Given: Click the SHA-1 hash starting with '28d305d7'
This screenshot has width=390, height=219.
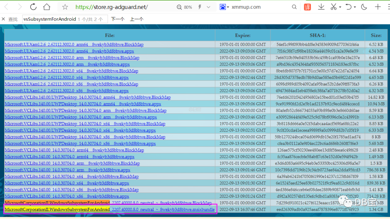Looking at the screenshot, I should pos(318,77).
